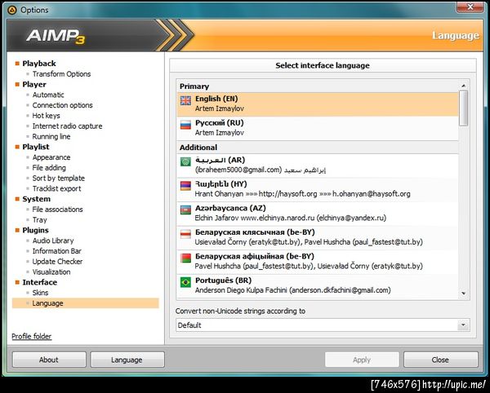
Task: Select Русский (RU) language entry
Action: [x=318, y=128]
